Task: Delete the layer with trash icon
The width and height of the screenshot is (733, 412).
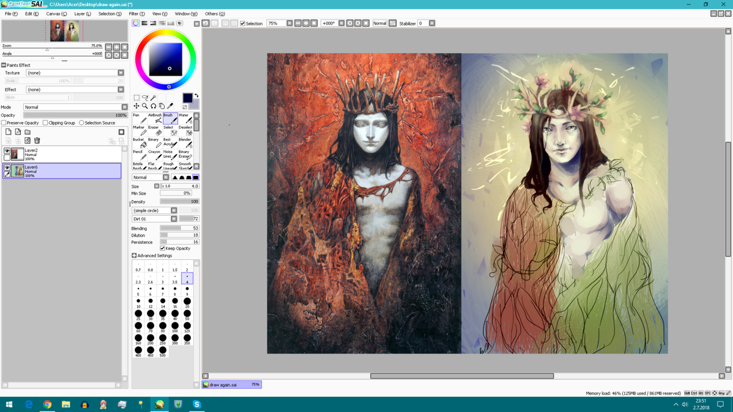Action: tap(37, 141)
